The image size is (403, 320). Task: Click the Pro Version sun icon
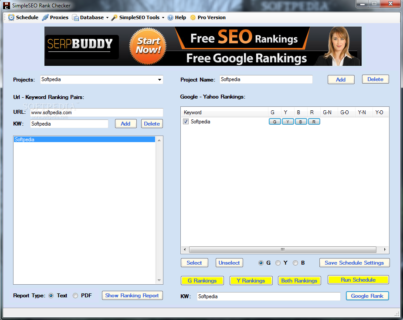[193, 17]
